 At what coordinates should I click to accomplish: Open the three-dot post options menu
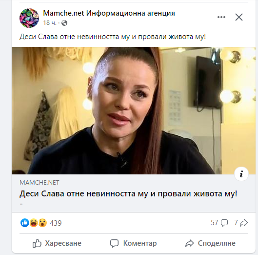point(221,17)
